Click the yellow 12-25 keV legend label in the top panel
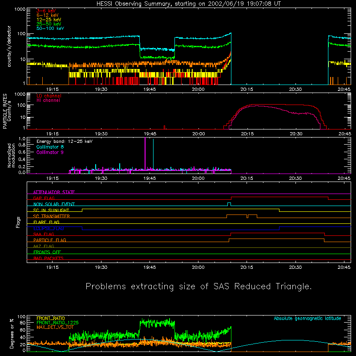 pos(49,20)
